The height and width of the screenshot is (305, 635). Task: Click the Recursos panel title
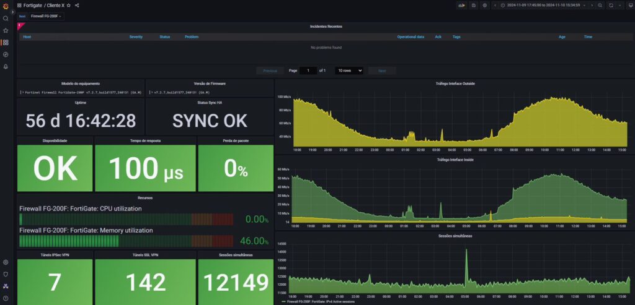pyautogui.click(x=145, y=198)
